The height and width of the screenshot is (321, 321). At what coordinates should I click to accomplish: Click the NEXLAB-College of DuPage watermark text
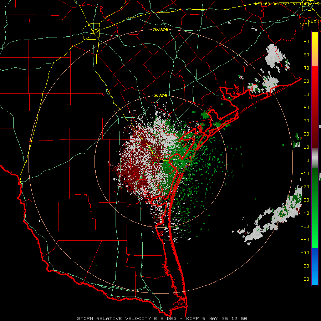(x=287, y=4)
